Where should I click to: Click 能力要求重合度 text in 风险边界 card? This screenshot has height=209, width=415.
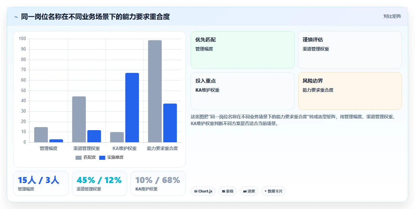318,90
